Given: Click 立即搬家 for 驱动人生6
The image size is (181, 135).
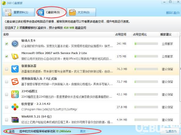Looking at the screenshot, I should 167,44.
